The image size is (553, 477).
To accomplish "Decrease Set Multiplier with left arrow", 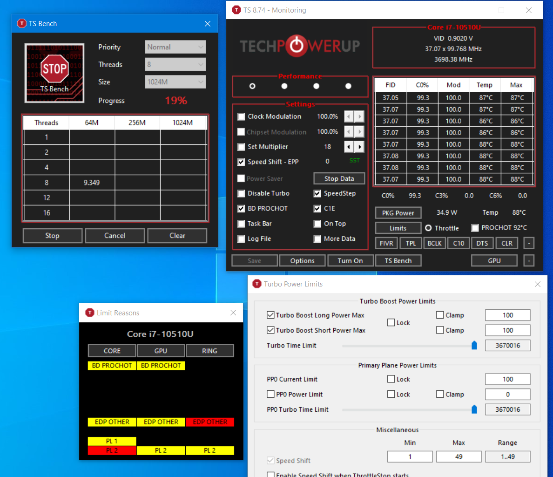I will pos(349,147).
